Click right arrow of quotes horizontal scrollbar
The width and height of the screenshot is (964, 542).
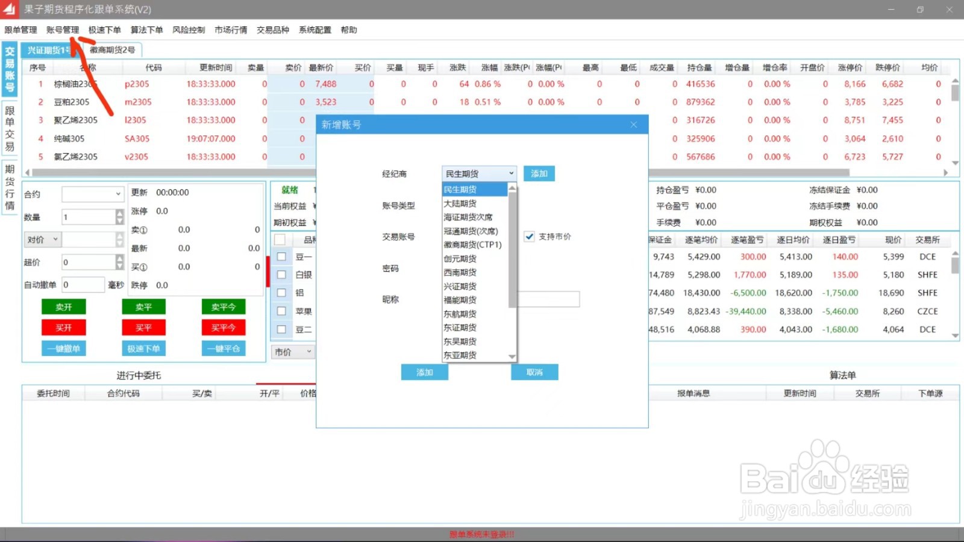[945, 172]
